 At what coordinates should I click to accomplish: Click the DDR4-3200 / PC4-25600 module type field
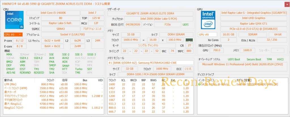[155, 74]
